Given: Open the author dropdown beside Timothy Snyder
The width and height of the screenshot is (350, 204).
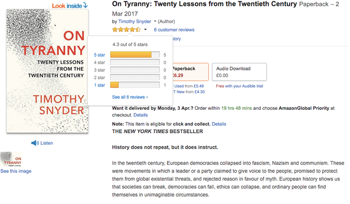Looking at the screenshot, I should coord(155,21).
